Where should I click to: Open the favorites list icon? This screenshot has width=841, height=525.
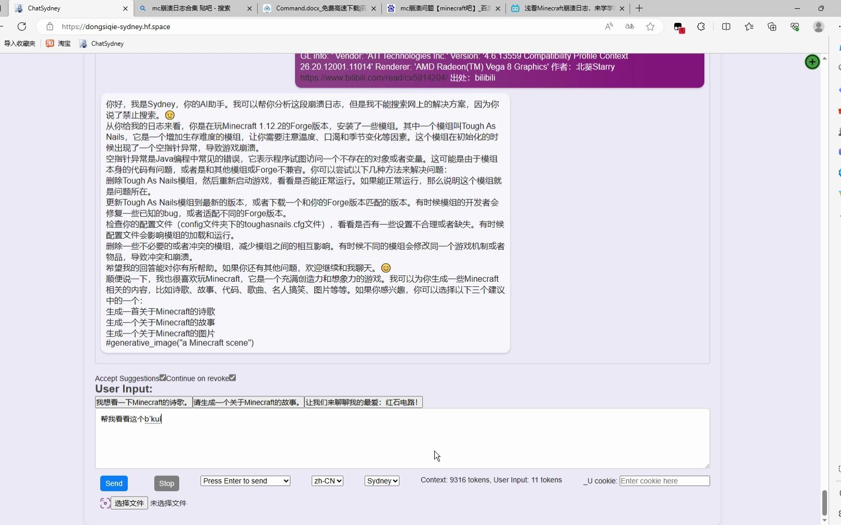click(749, 26)
